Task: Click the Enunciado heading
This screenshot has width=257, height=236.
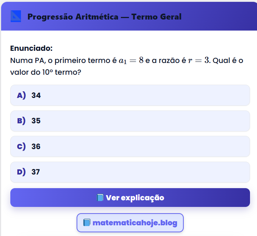Action: (31, 48)
